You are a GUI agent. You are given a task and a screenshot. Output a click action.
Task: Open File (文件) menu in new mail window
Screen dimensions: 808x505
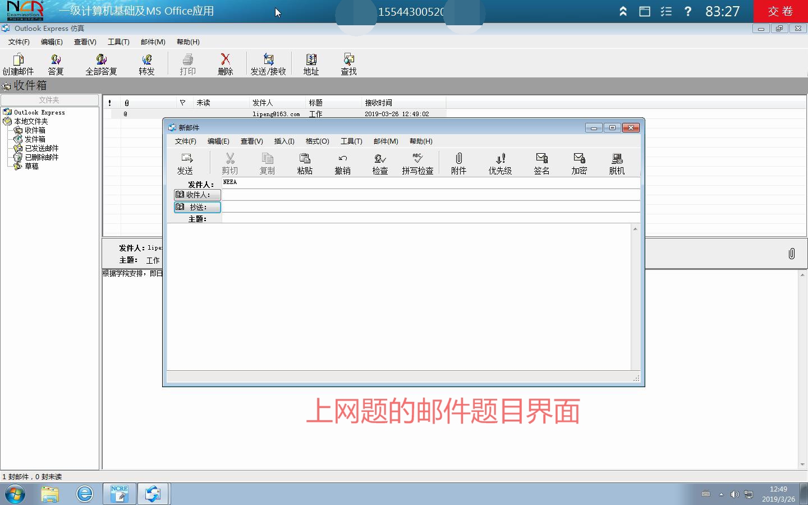[x=186, y=141]
